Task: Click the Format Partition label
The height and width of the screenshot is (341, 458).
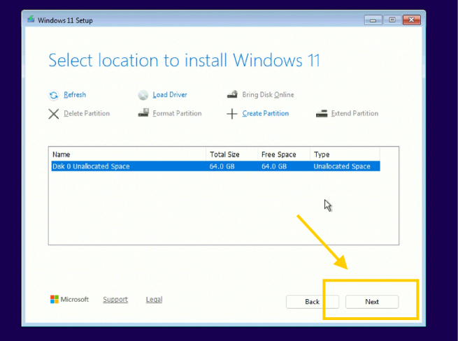Action: (x=177, y=113)
